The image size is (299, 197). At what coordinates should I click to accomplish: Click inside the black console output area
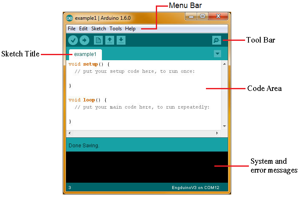click(x=147, y=167)
